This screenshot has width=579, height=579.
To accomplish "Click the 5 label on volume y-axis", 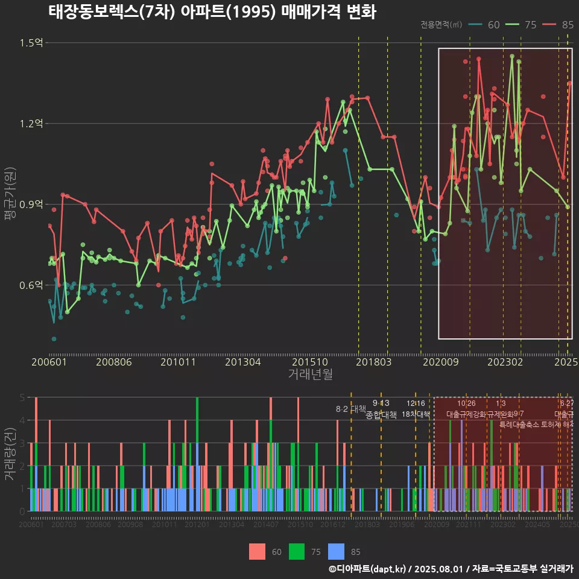I will point(22,397).
